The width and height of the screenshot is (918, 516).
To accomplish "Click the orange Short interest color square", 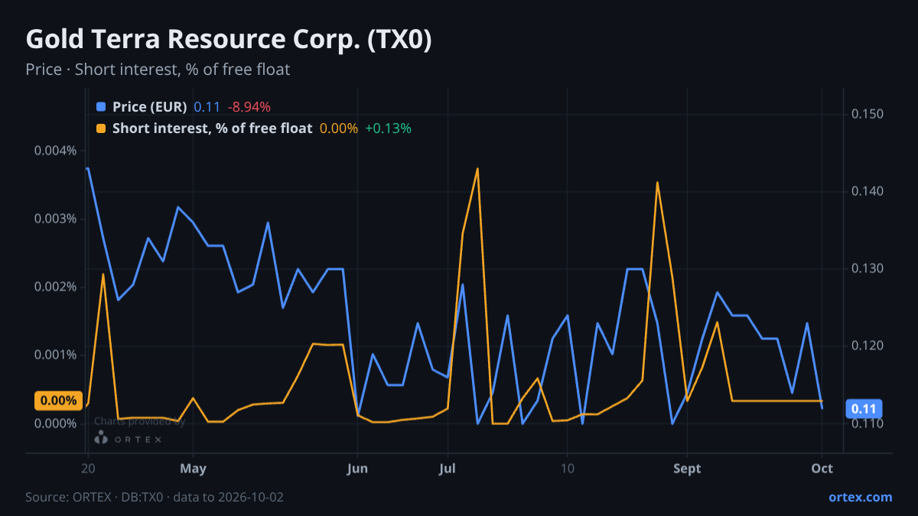I will (101, 128).
